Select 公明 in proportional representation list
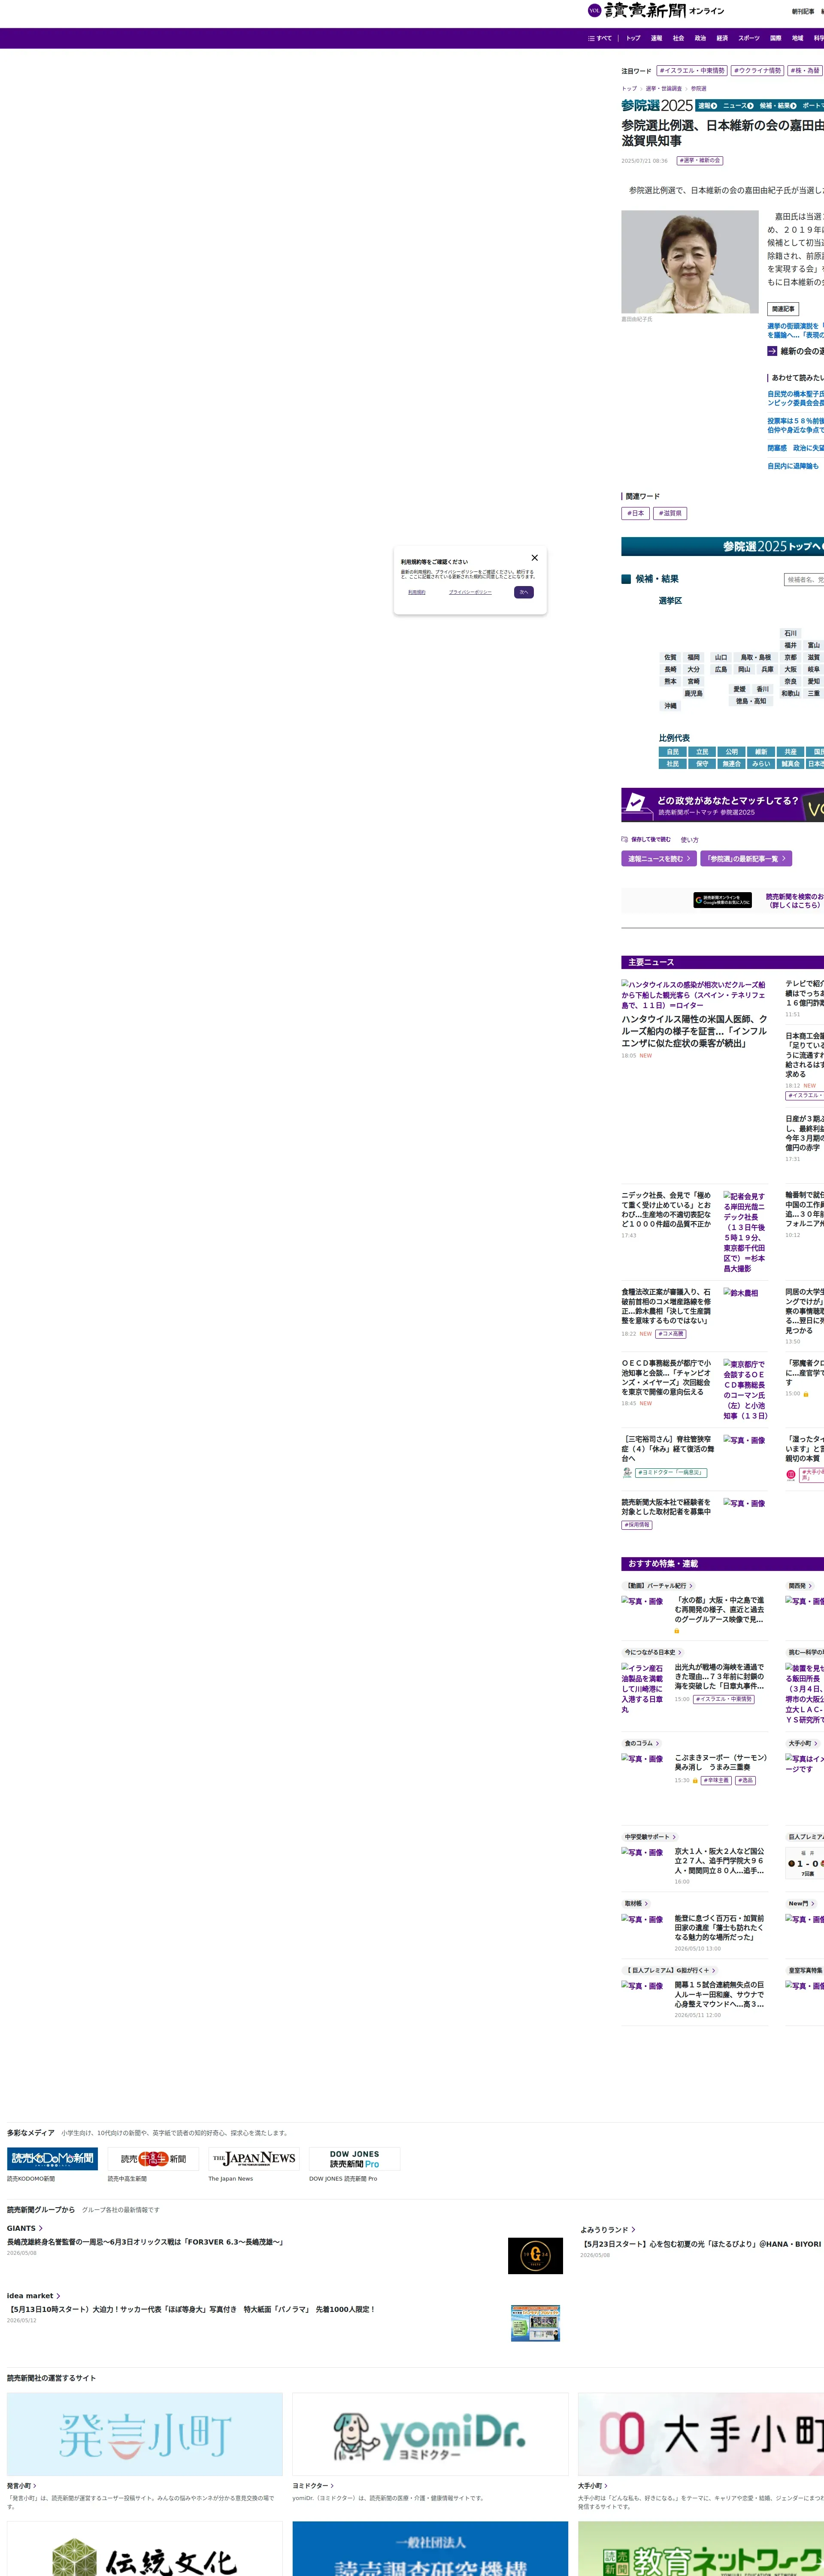 tap(732, 752)
